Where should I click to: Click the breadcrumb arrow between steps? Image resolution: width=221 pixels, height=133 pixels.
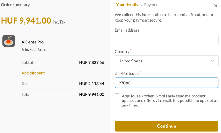click(x=141, y=5)
